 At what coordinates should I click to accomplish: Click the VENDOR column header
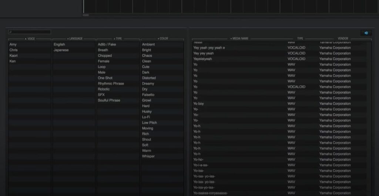tap(343, 38)
